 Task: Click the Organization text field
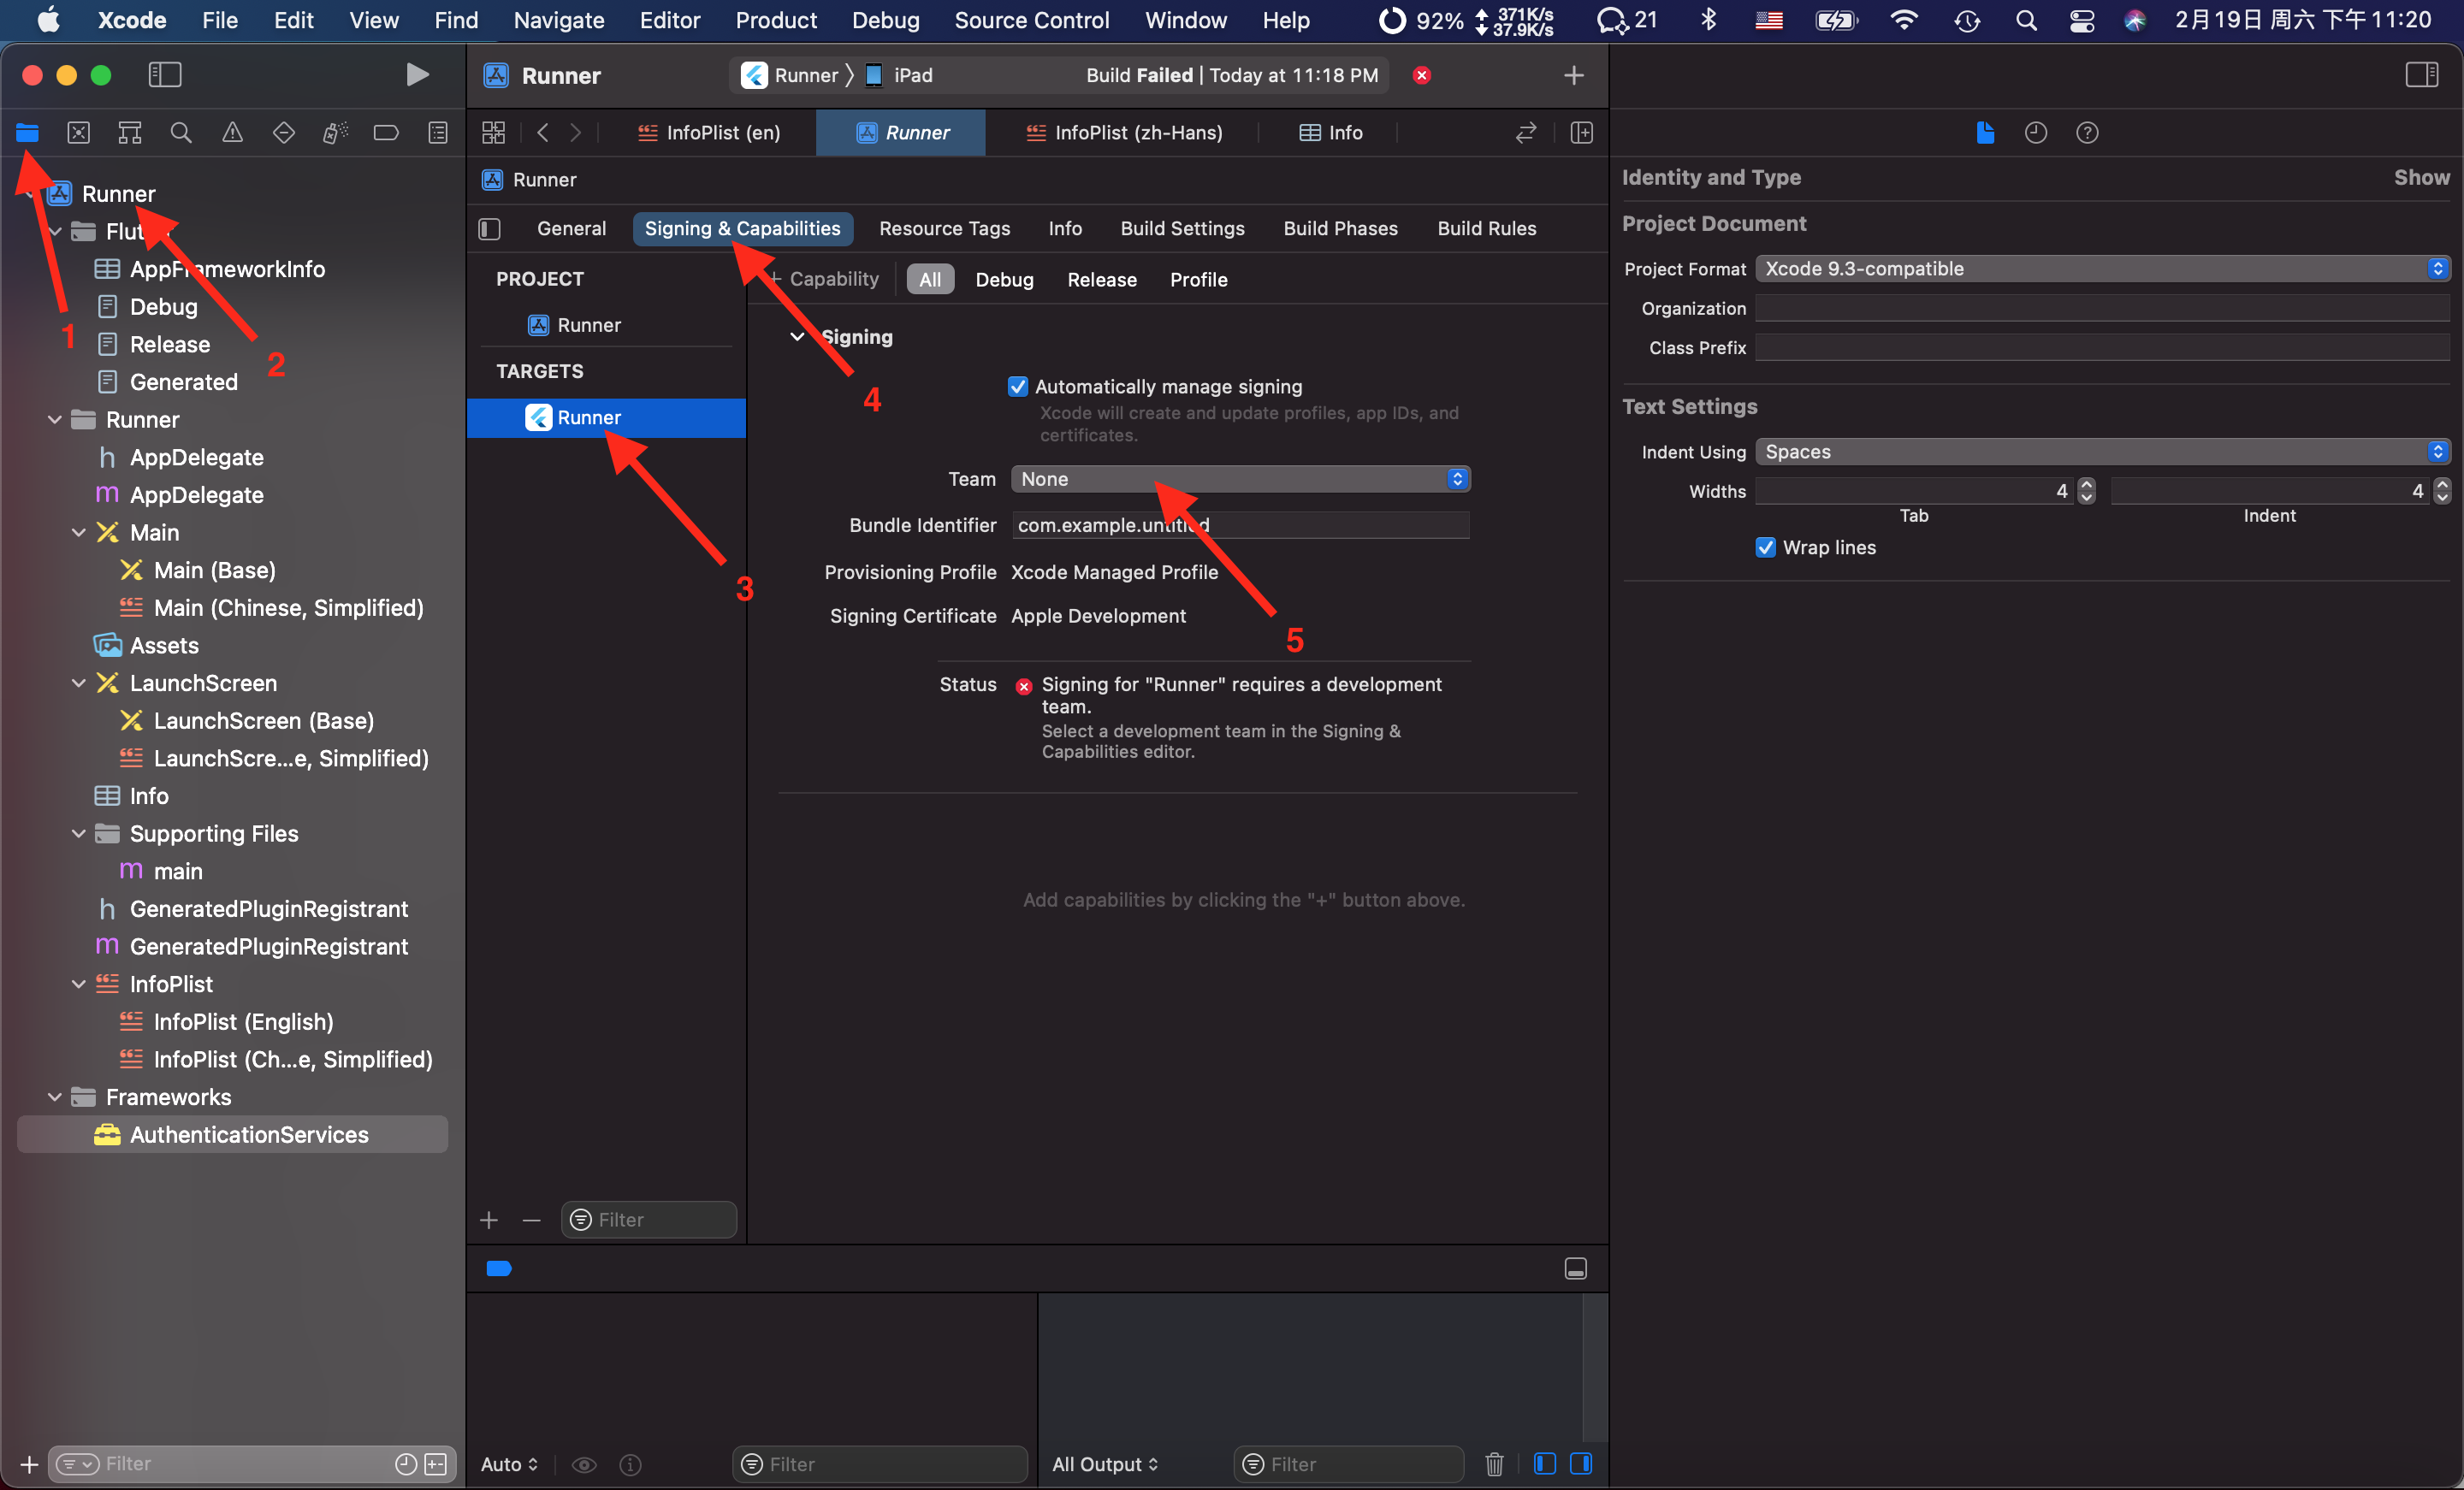pyautogui.click(x=2102, y=308)
